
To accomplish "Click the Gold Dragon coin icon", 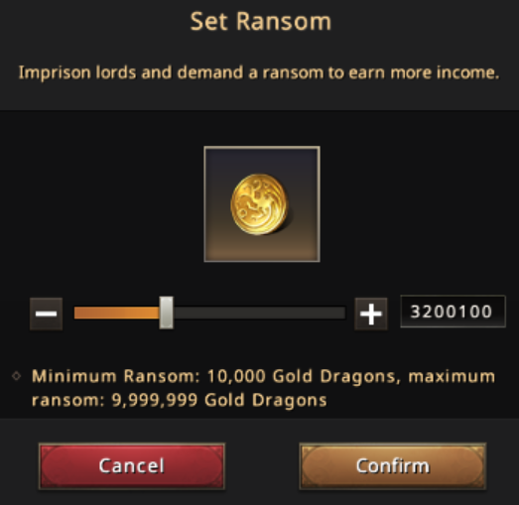I will 259,204.
